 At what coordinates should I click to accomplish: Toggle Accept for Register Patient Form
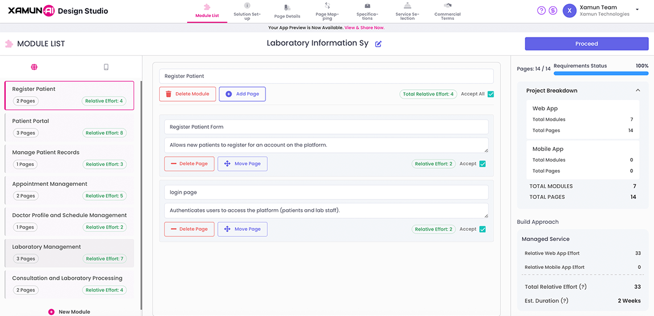(483, 164)
